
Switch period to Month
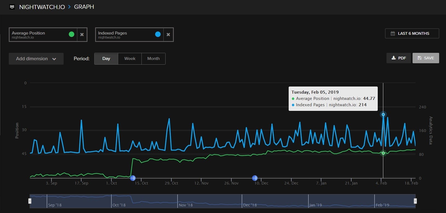tap(153, 59)
